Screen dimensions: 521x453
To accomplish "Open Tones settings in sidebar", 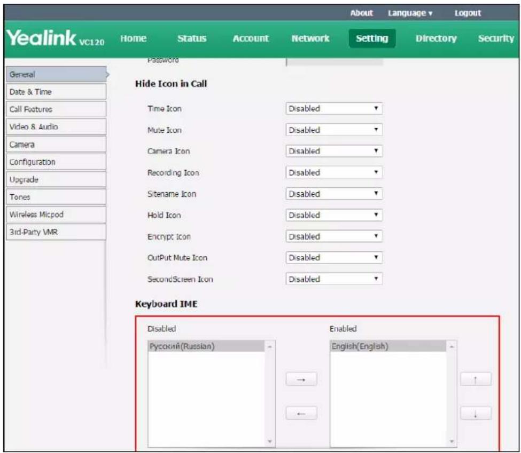I will click(56, 197).
